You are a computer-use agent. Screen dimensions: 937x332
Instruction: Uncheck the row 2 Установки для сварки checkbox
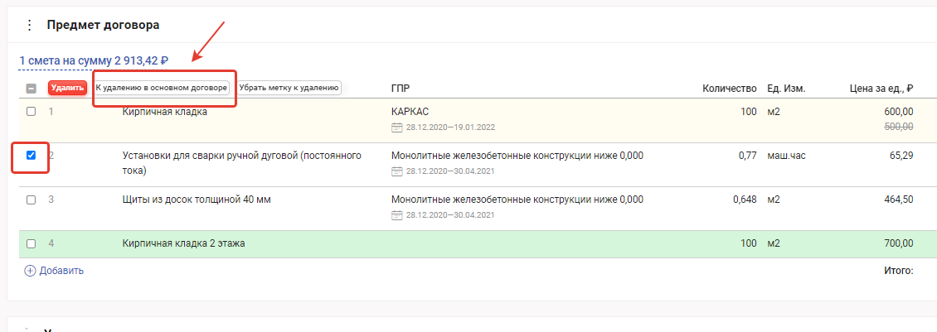(x=32, y=155)
